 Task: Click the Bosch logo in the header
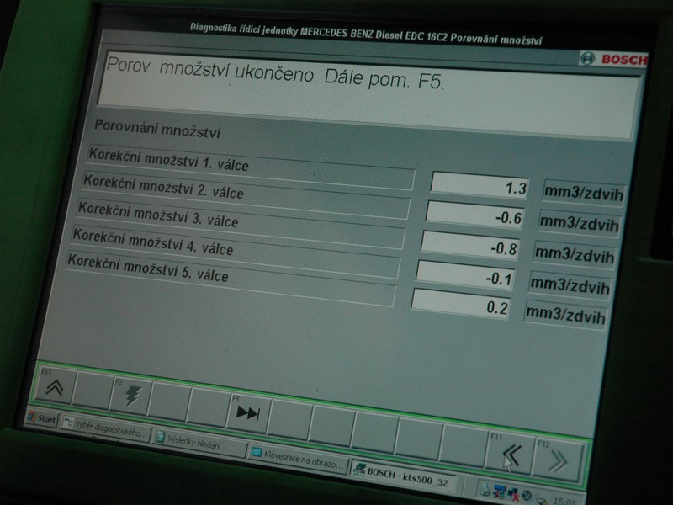(x=614, y=58)
